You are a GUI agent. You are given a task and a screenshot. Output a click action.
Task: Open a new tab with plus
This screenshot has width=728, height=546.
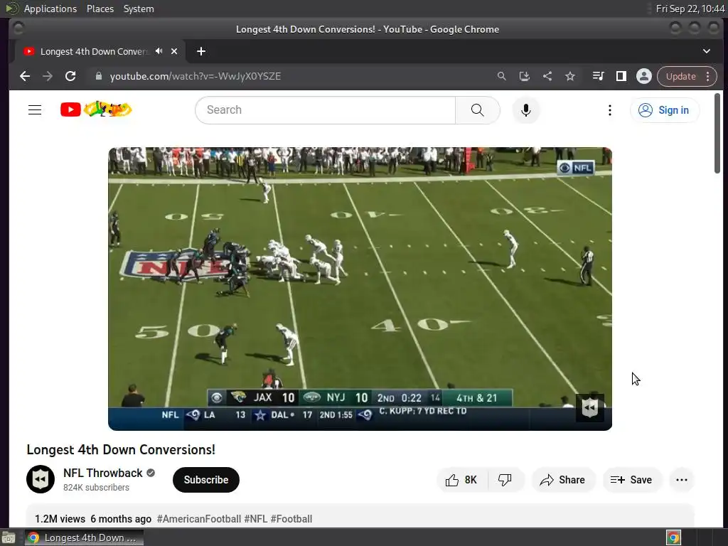pyautogui.click(x=201, y=51)
